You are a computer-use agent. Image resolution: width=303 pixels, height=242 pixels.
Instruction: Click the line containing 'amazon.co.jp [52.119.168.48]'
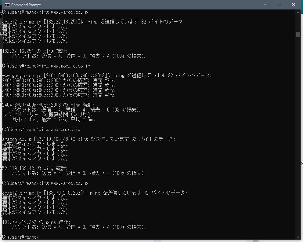point(89,139)
